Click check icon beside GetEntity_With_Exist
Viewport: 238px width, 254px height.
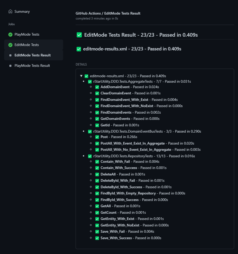(97, 219)
